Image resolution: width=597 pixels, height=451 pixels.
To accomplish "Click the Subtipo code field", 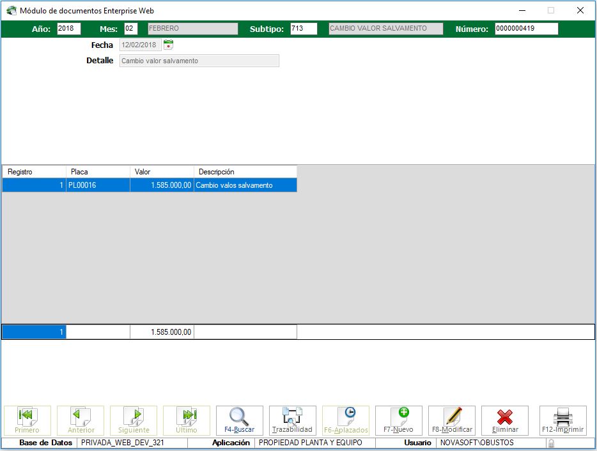I will click(x=304, y=29).
